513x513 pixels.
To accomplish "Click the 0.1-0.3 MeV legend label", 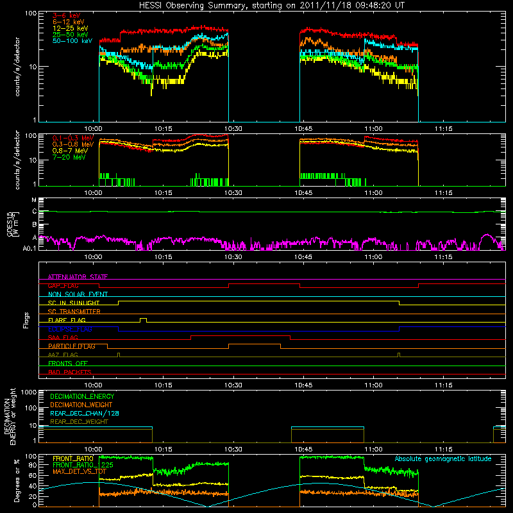I will pos(73,138).
